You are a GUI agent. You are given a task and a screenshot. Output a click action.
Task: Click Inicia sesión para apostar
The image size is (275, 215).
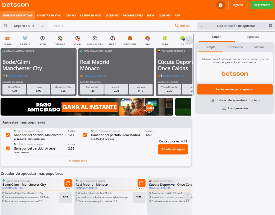click(x=235, y=89)
